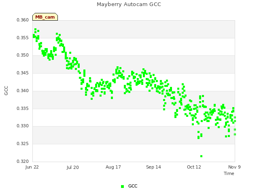The height and width of the screenshot is (194, 259).
Task: Click the 0.355 y-axis tick label
Action: (23, 38)
